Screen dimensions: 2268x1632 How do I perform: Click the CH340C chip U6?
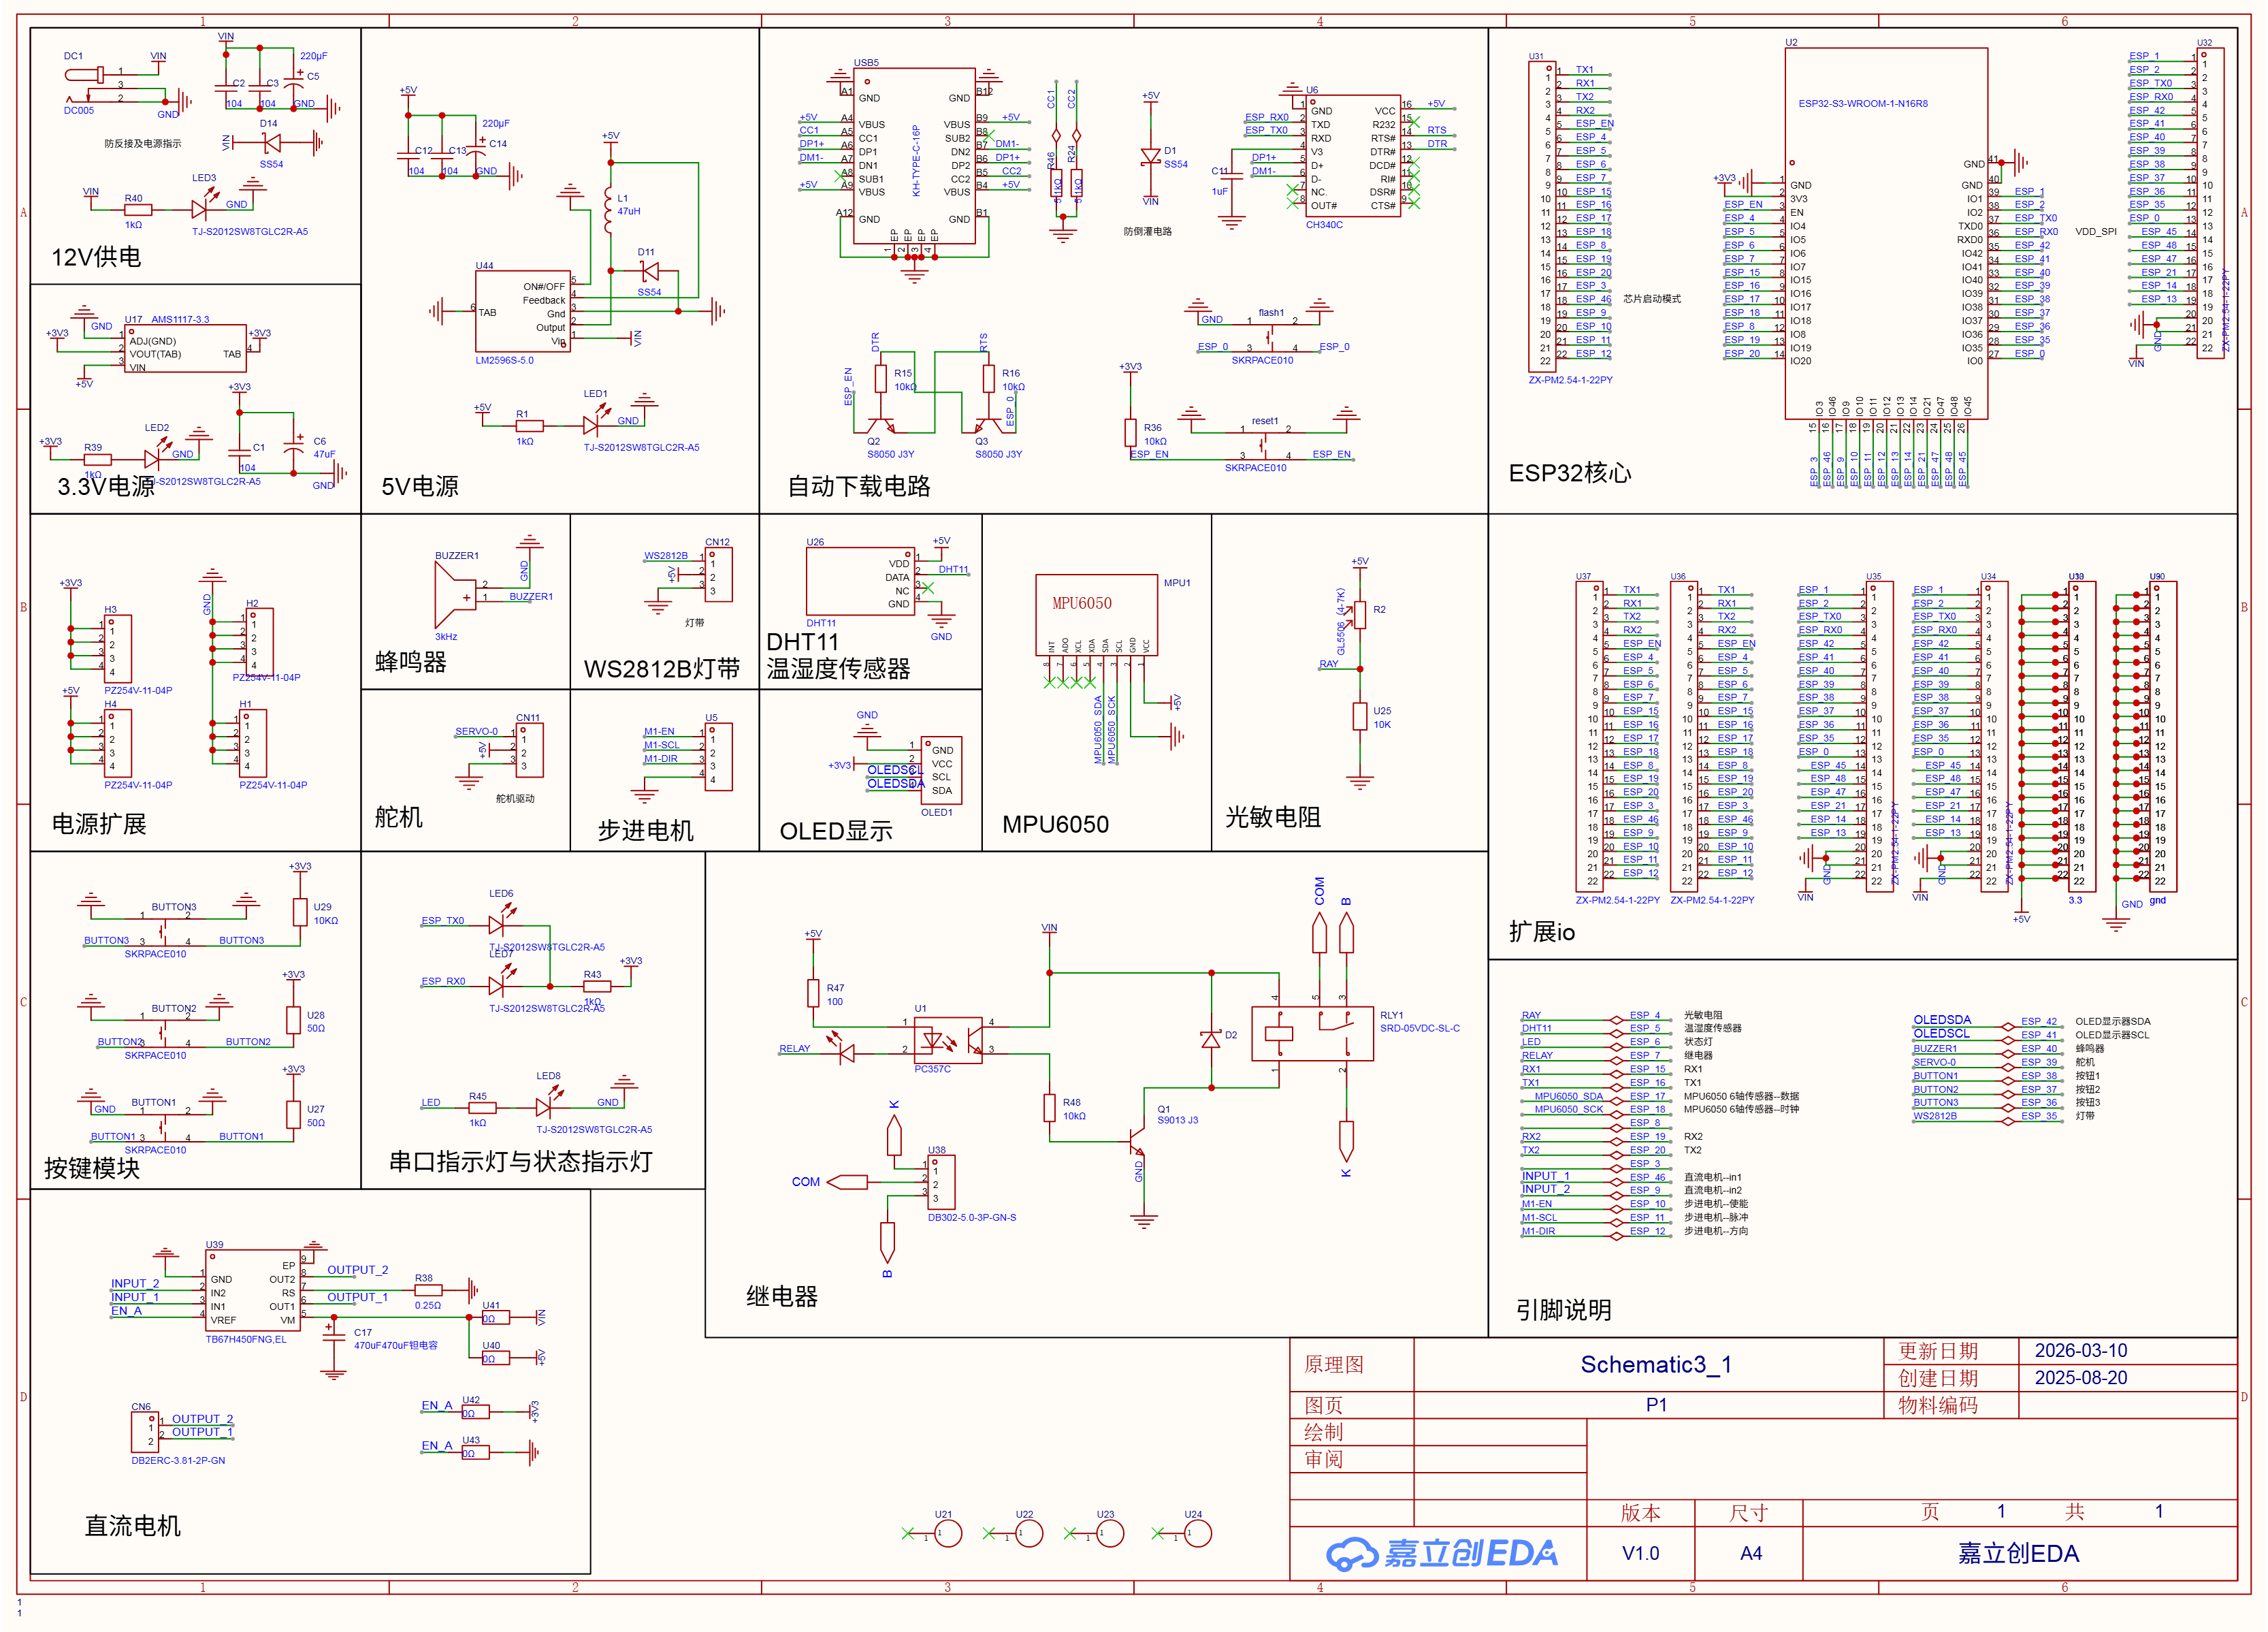coord(1352,157)
